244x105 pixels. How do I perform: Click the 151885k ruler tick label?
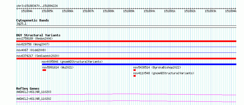point(47,11)
